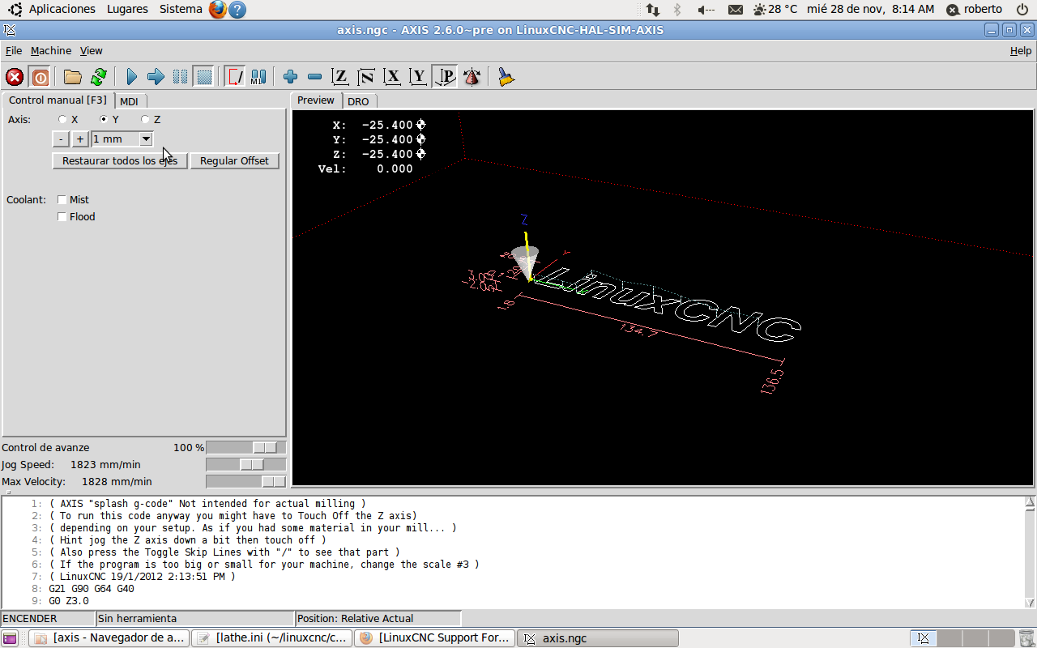Viewport: 1037px width, 648px height.
Task: Select G-code line 9 G0 Z3.0
Action: tap(69, 601)
